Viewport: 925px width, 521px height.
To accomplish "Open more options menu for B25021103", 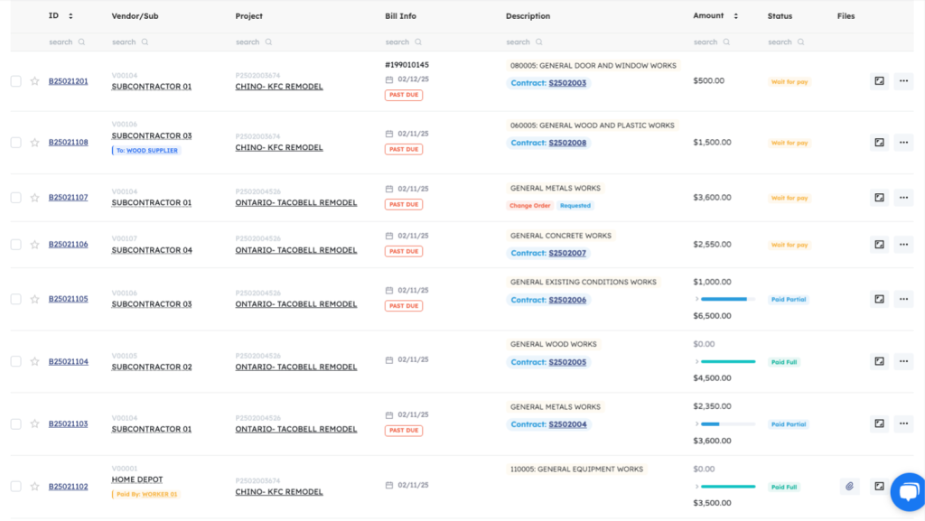I will 903,423.
